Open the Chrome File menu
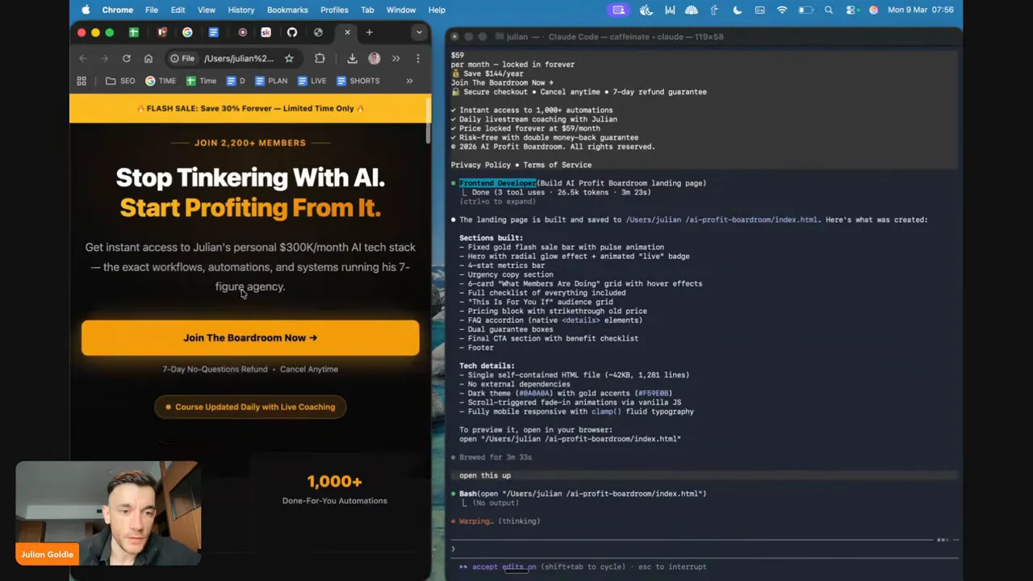 [152, 10]
